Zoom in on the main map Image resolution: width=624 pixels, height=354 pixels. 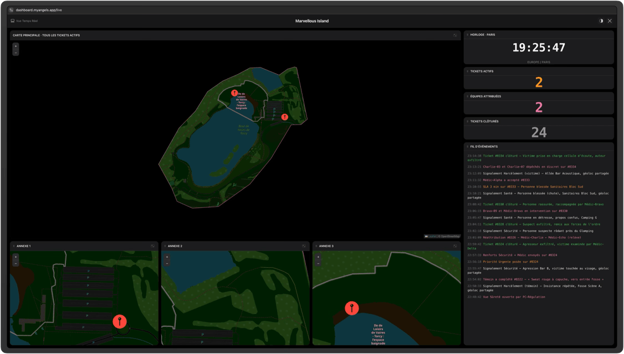coord(16,46)
